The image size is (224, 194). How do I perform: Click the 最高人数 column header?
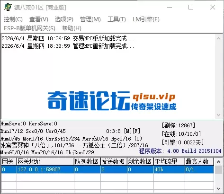tap(199, 161)
